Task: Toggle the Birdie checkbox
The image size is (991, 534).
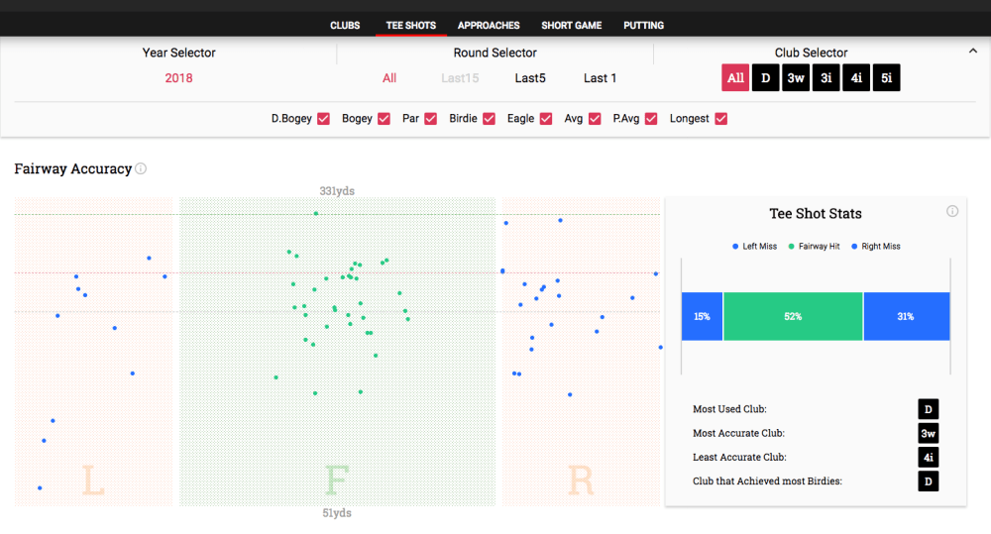Action: click(x=490, y=119)
